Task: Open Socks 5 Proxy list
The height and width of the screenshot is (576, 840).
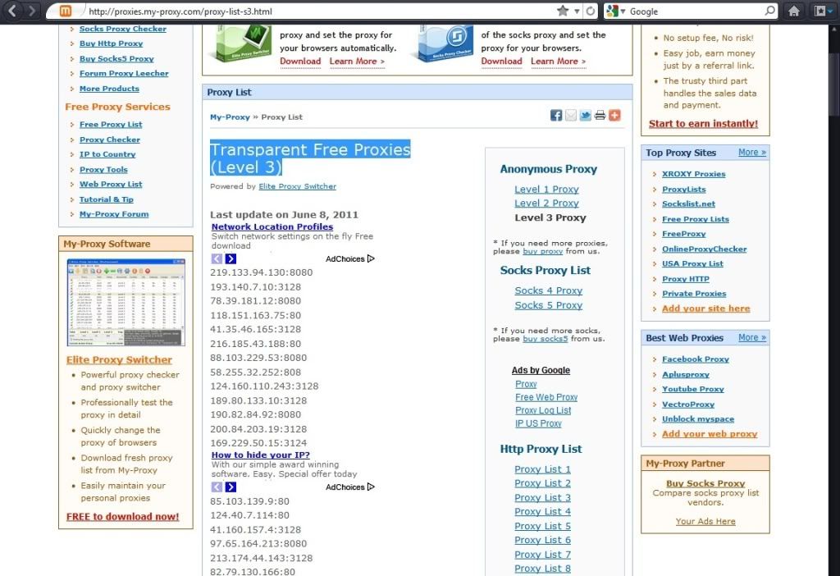Action: click(548, 305)
